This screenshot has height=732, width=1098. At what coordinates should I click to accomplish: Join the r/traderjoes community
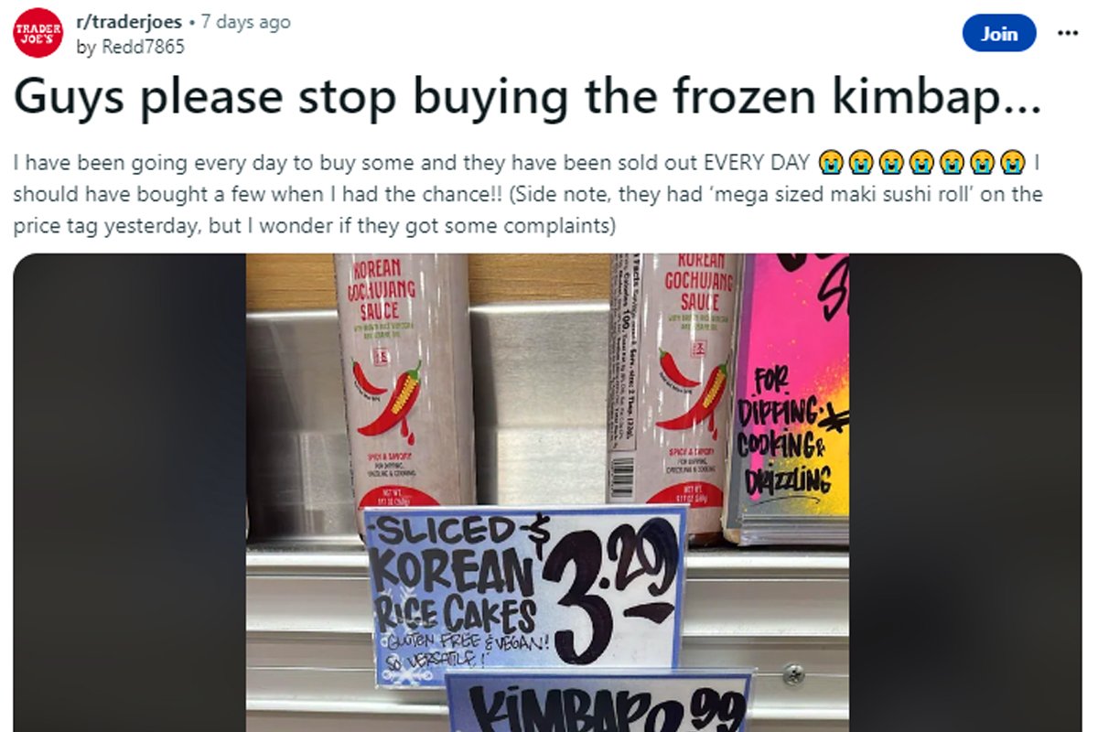(x=999, y=34)
